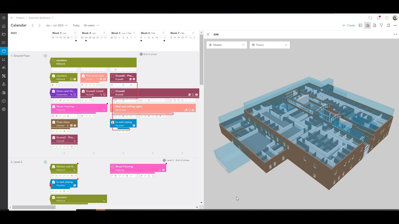Click the Projects breadcrumb link
Screen dimensions: 399x224
pyautogui.click(x=20, y=18)
